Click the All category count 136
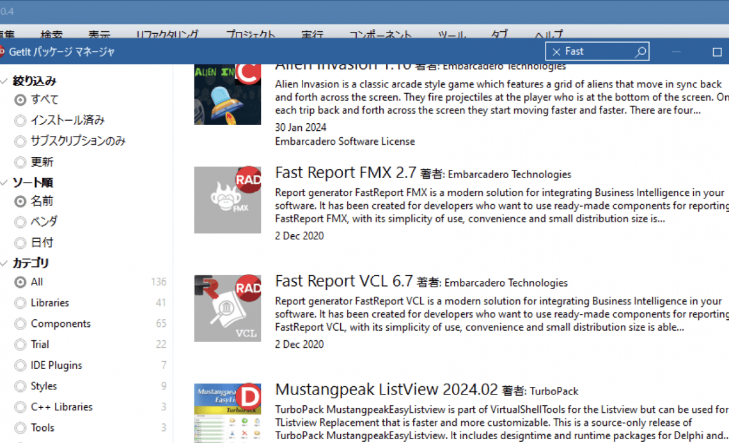729x443 pixels. (159, 282)
